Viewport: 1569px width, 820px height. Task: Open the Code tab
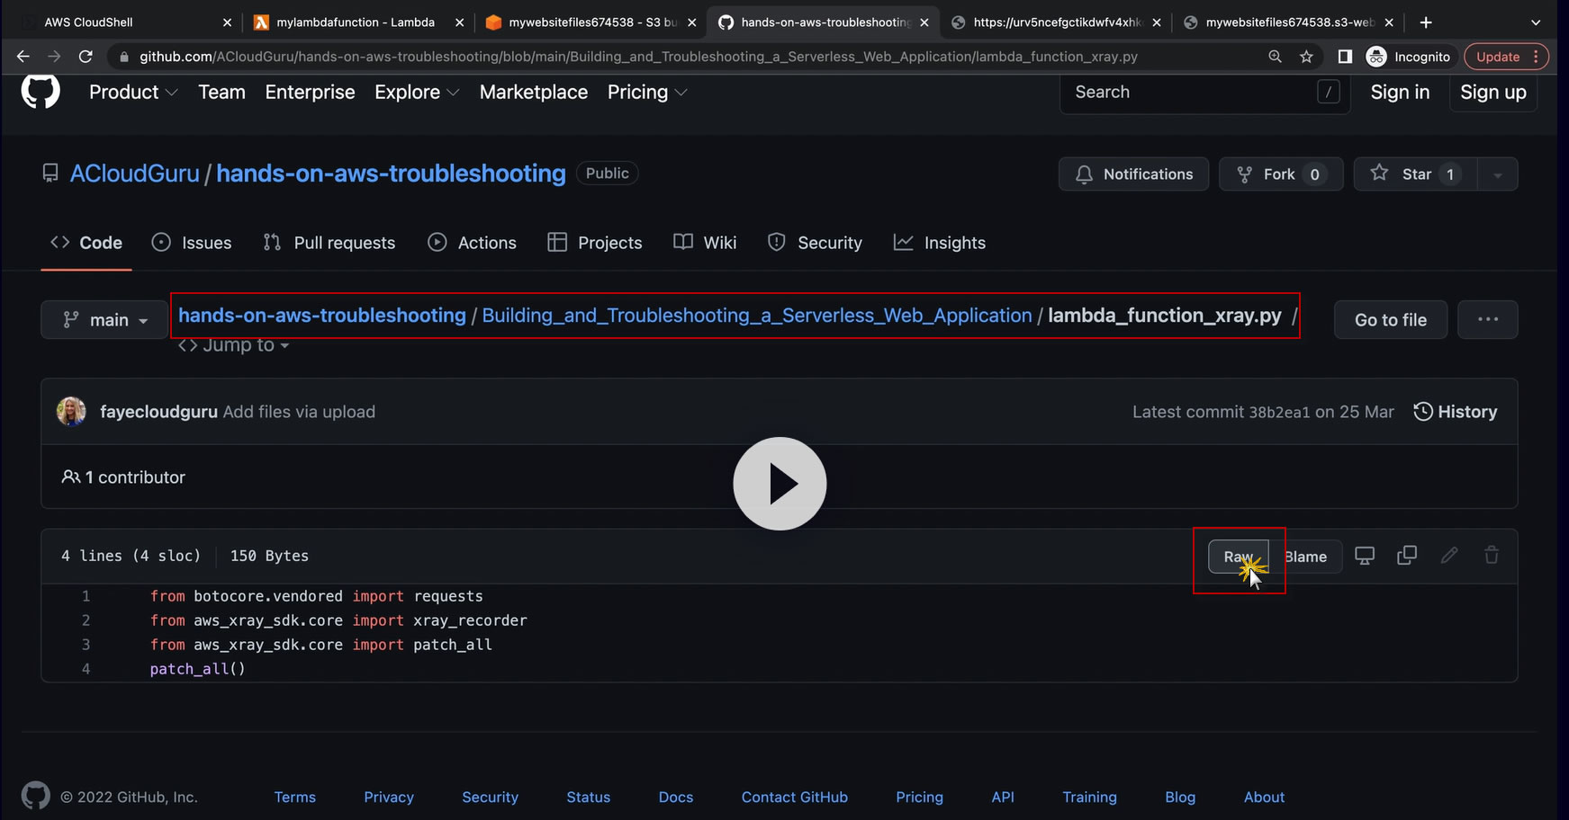[86, 243]
